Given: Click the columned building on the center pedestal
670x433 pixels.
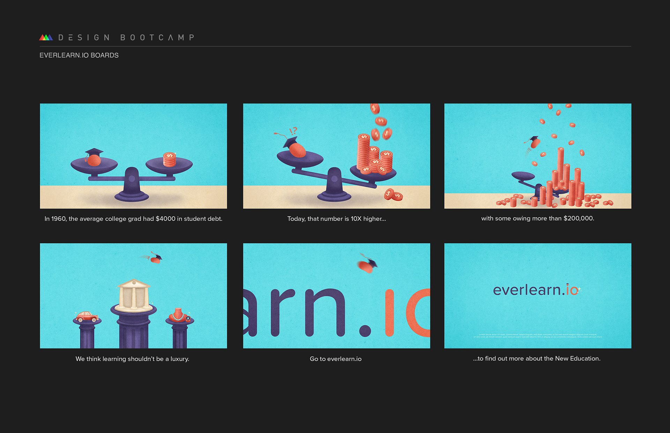Looking at the screenshot, I should [134, 295].
